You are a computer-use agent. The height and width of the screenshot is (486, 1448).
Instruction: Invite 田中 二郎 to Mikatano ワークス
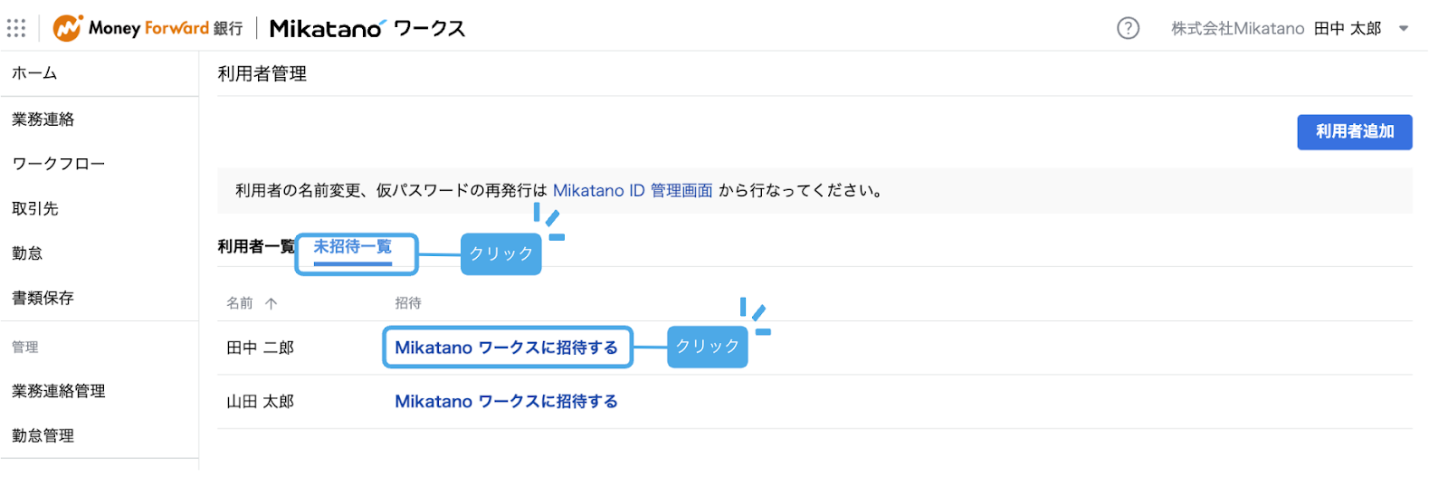pyautogui.click(x=506, y=348)
